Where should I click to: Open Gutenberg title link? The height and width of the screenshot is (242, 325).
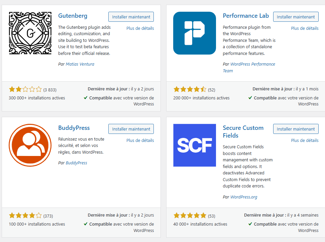click(x=73, y=16)
